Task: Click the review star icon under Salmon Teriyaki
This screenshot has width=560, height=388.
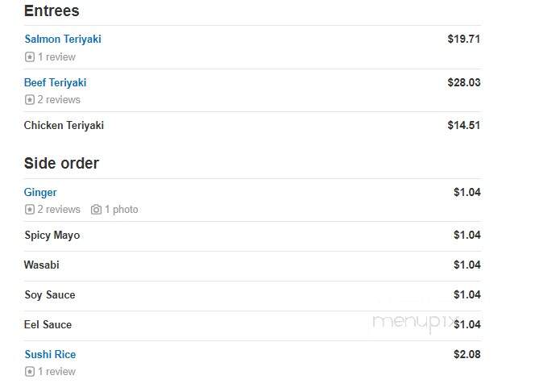Action: pos(30,56)
